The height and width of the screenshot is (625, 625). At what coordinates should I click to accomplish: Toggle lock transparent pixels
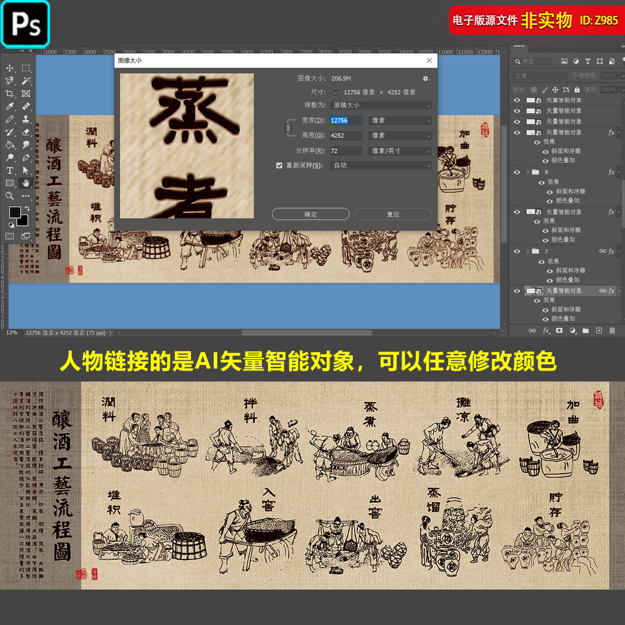click(533, 90)
